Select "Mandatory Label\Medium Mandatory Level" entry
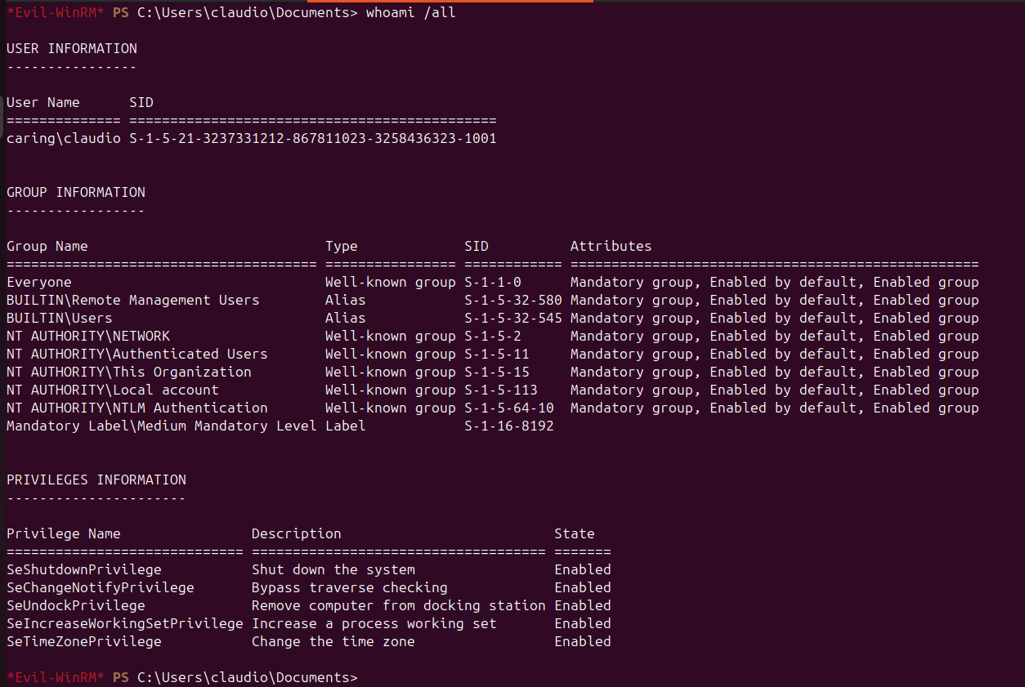1025x687 pixels. pyautogui.click(x=162, y=426)
